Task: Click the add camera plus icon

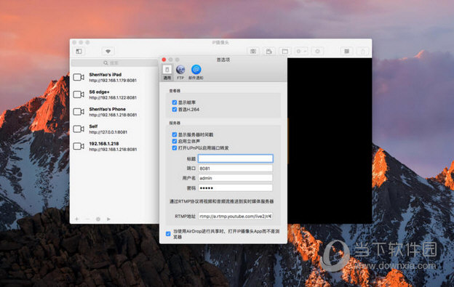Action: pyautogui.click(x=76, y=219)
